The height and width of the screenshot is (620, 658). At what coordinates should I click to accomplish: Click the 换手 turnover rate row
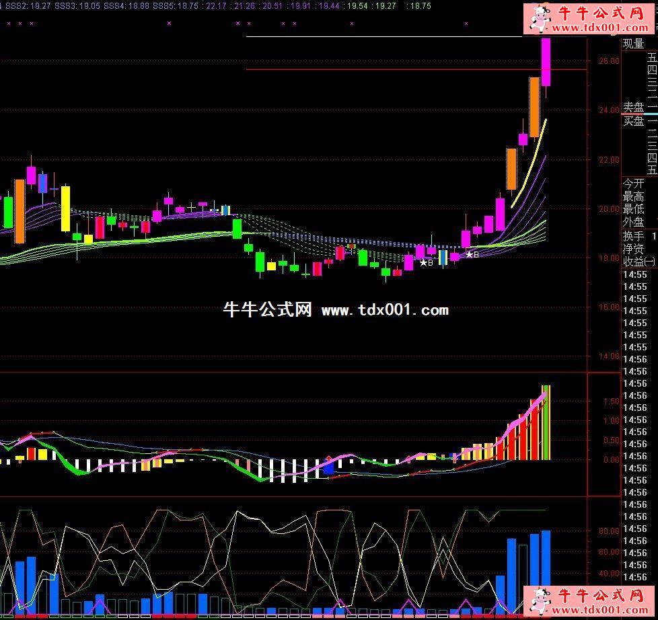[633, 237]
